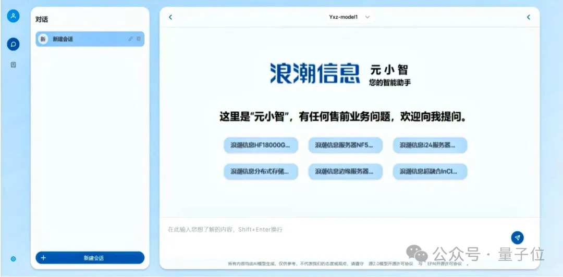
Task: Select the 浪潮信息i24服务器... suggestion
Action: pyautogui.click(x=430, y=146)
